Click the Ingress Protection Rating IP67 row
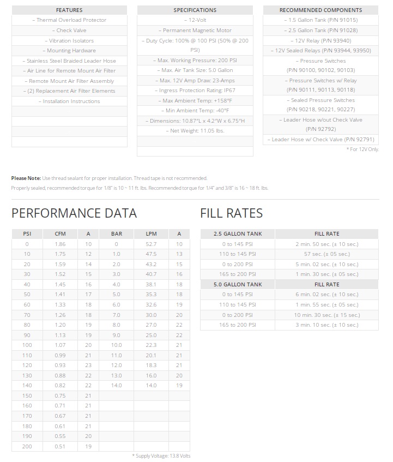Viewport: 393px width, 462px height. click(195, 91)
